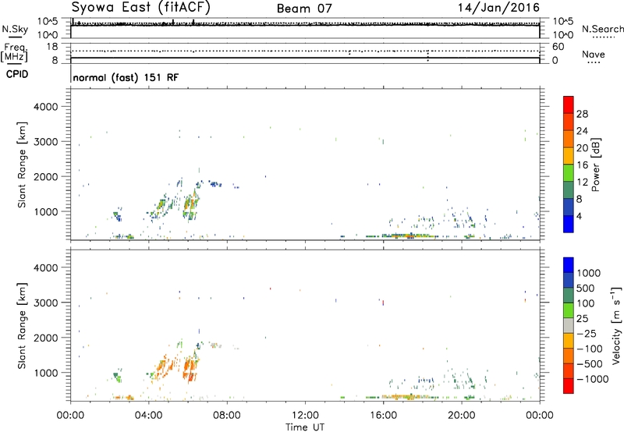Select the orange 20–24 dB Power colorbar segment
The image size is (624, 432).
pos(569,139)
